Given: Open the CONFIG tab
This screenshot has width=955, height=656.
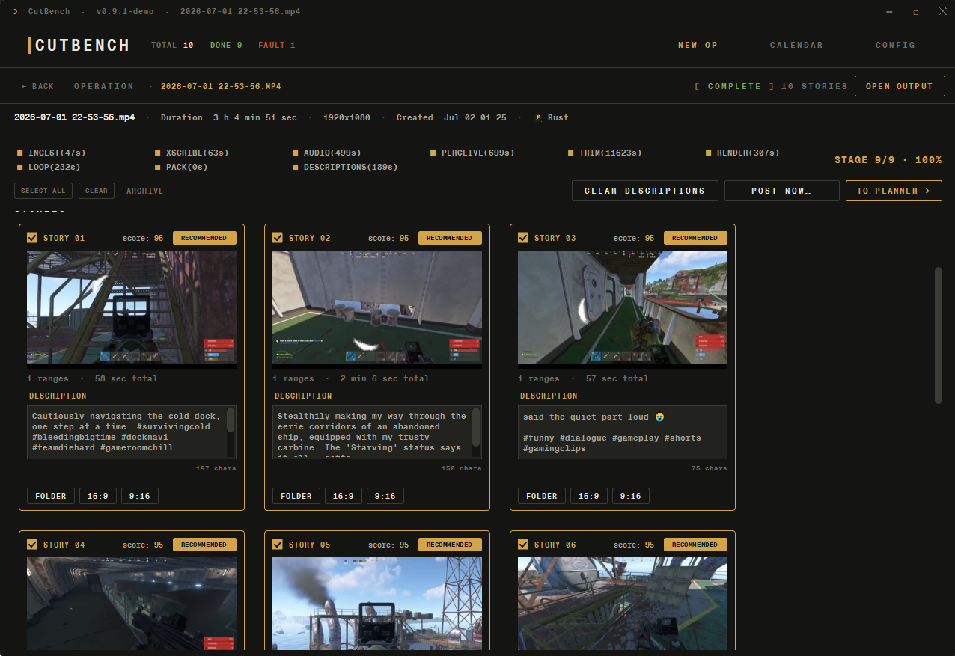Looking at the screenshot, I should coord(895,45).
